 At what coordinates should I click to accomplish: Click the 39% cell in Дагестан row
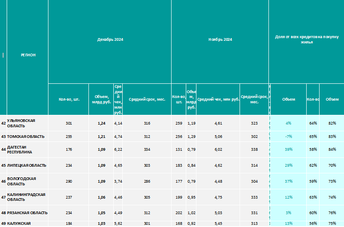(x=288, y=149)
